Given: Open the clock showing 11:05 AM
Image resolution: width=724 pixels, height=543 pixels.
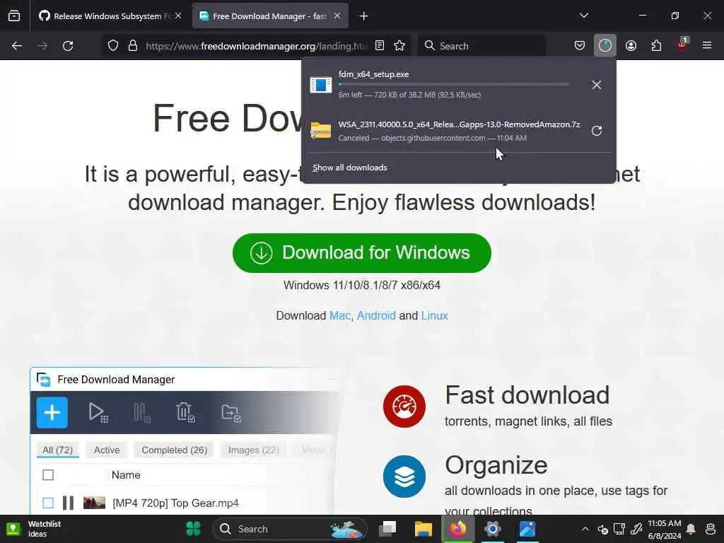Looking at the screenshot, I should tap(664, 529).
